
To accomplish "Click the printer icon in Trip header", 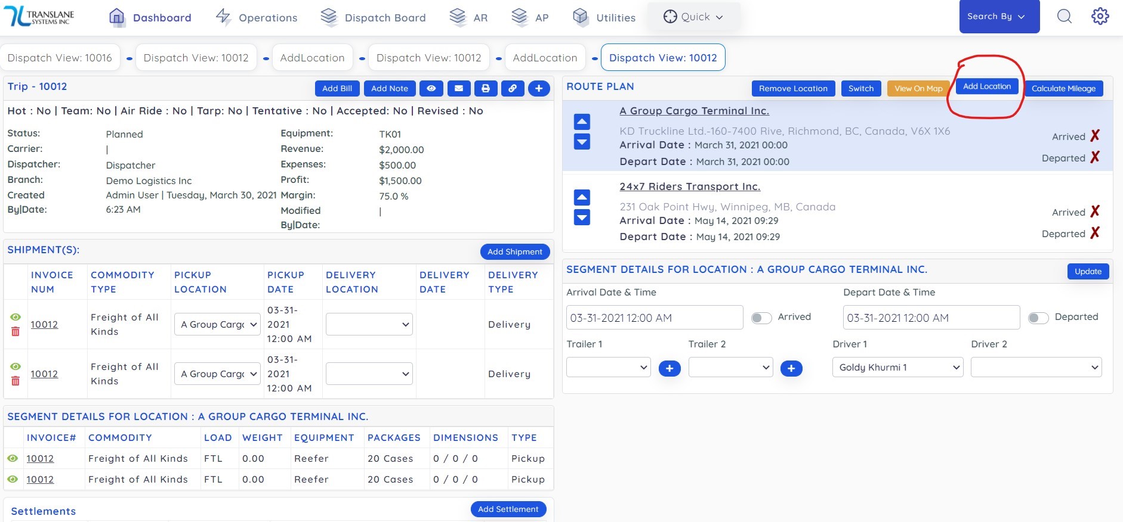I will coord(486,88).
